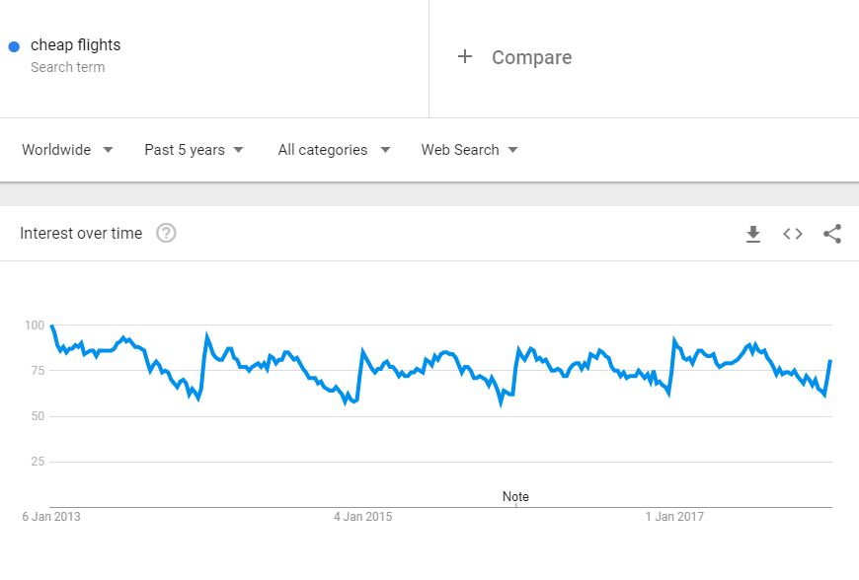Click the blue dot beside cheap flights
The image size is (859, 580).
click(x=14, y=46)
